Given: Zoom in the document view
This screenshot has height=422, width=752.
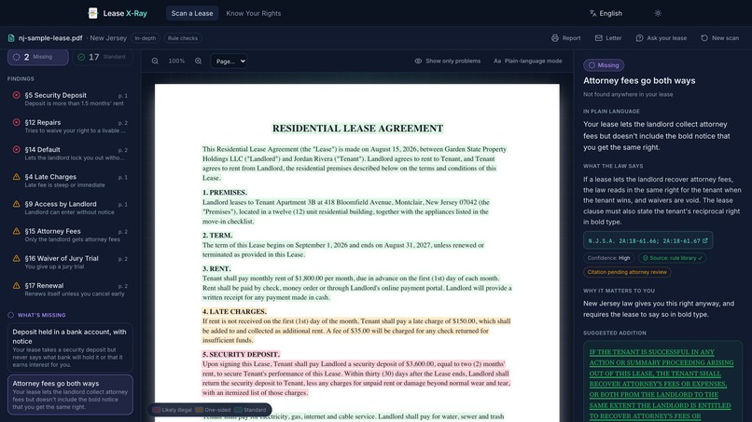Looking at the screenshot, I should (198, 61).
